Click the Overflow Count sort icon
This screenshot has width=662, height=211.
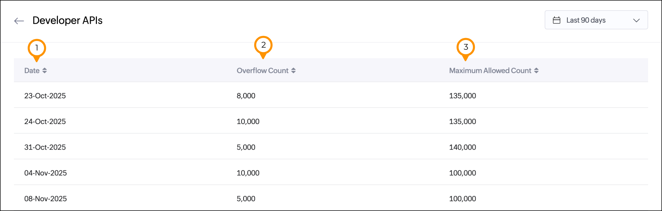tap(293, 71)
